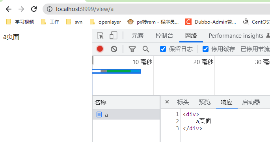
Task: Go forward to next page
Action: coord(21,9)
